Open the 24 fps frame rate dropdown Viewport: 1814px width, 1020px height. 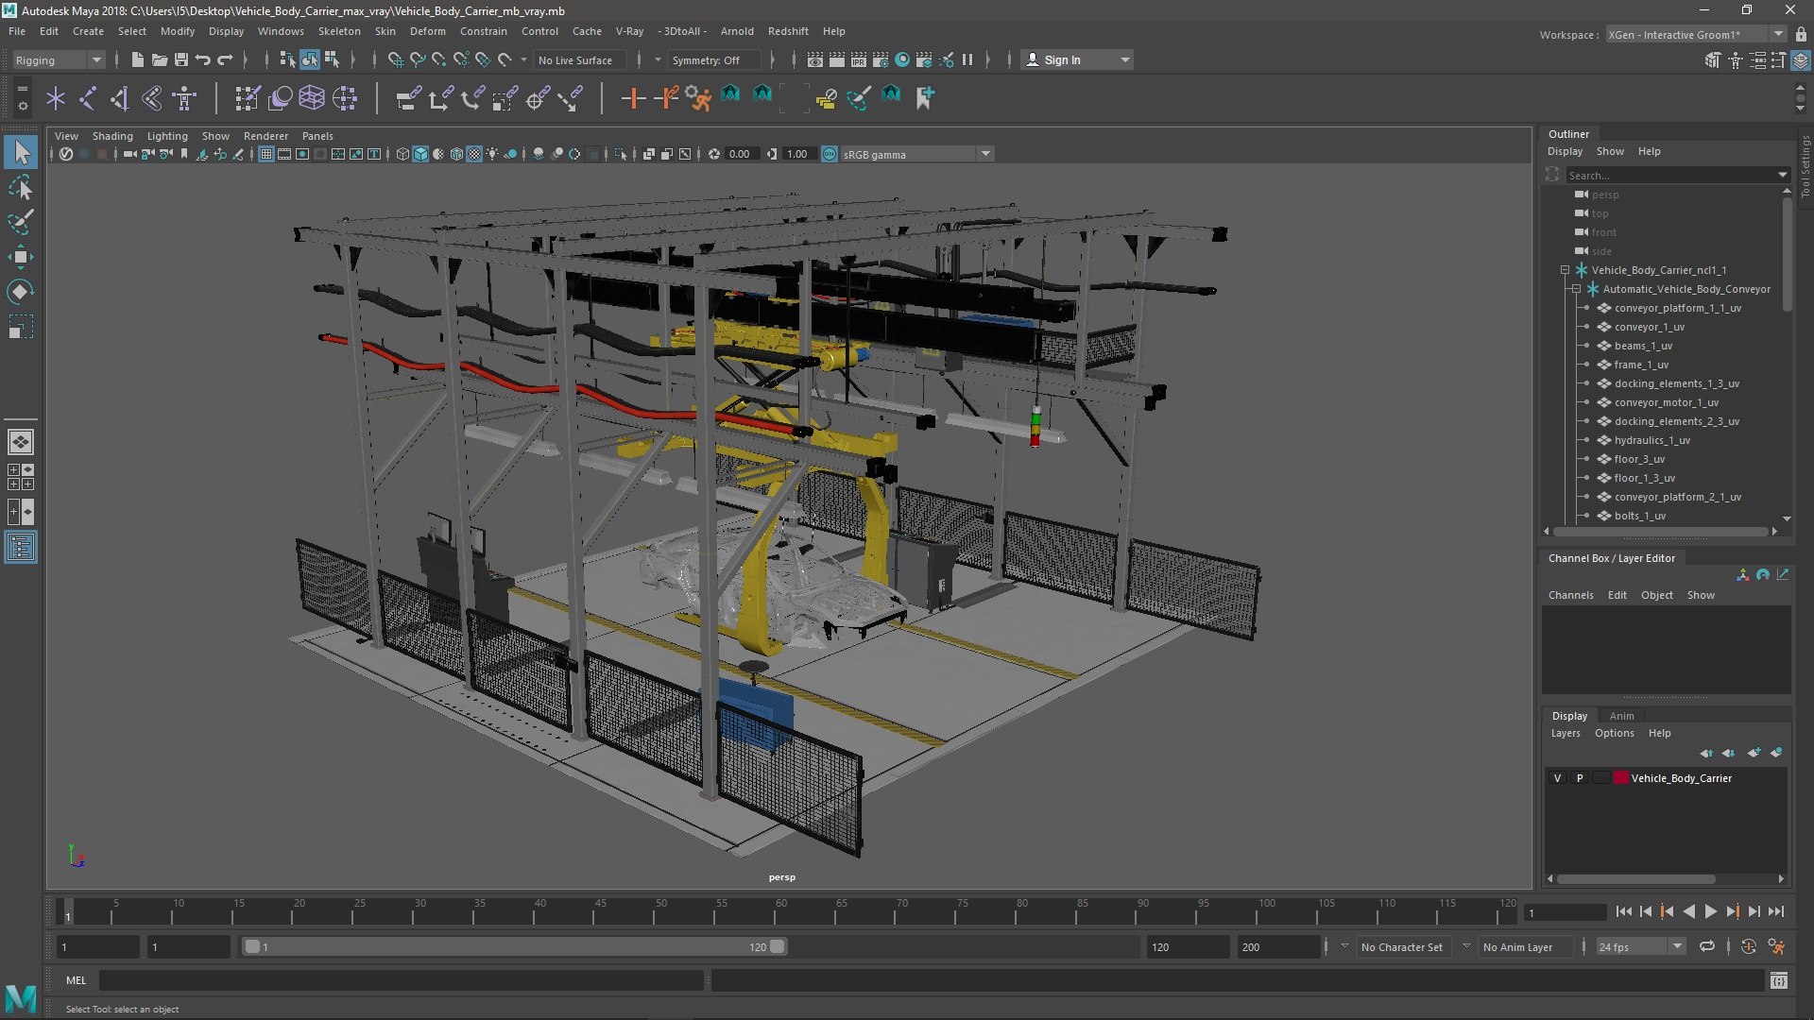[1640, 946]
